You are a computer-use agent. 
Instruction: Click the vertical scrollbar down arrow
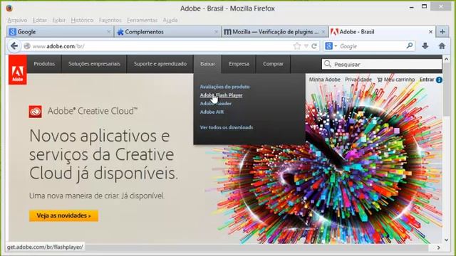pos(447,240)
